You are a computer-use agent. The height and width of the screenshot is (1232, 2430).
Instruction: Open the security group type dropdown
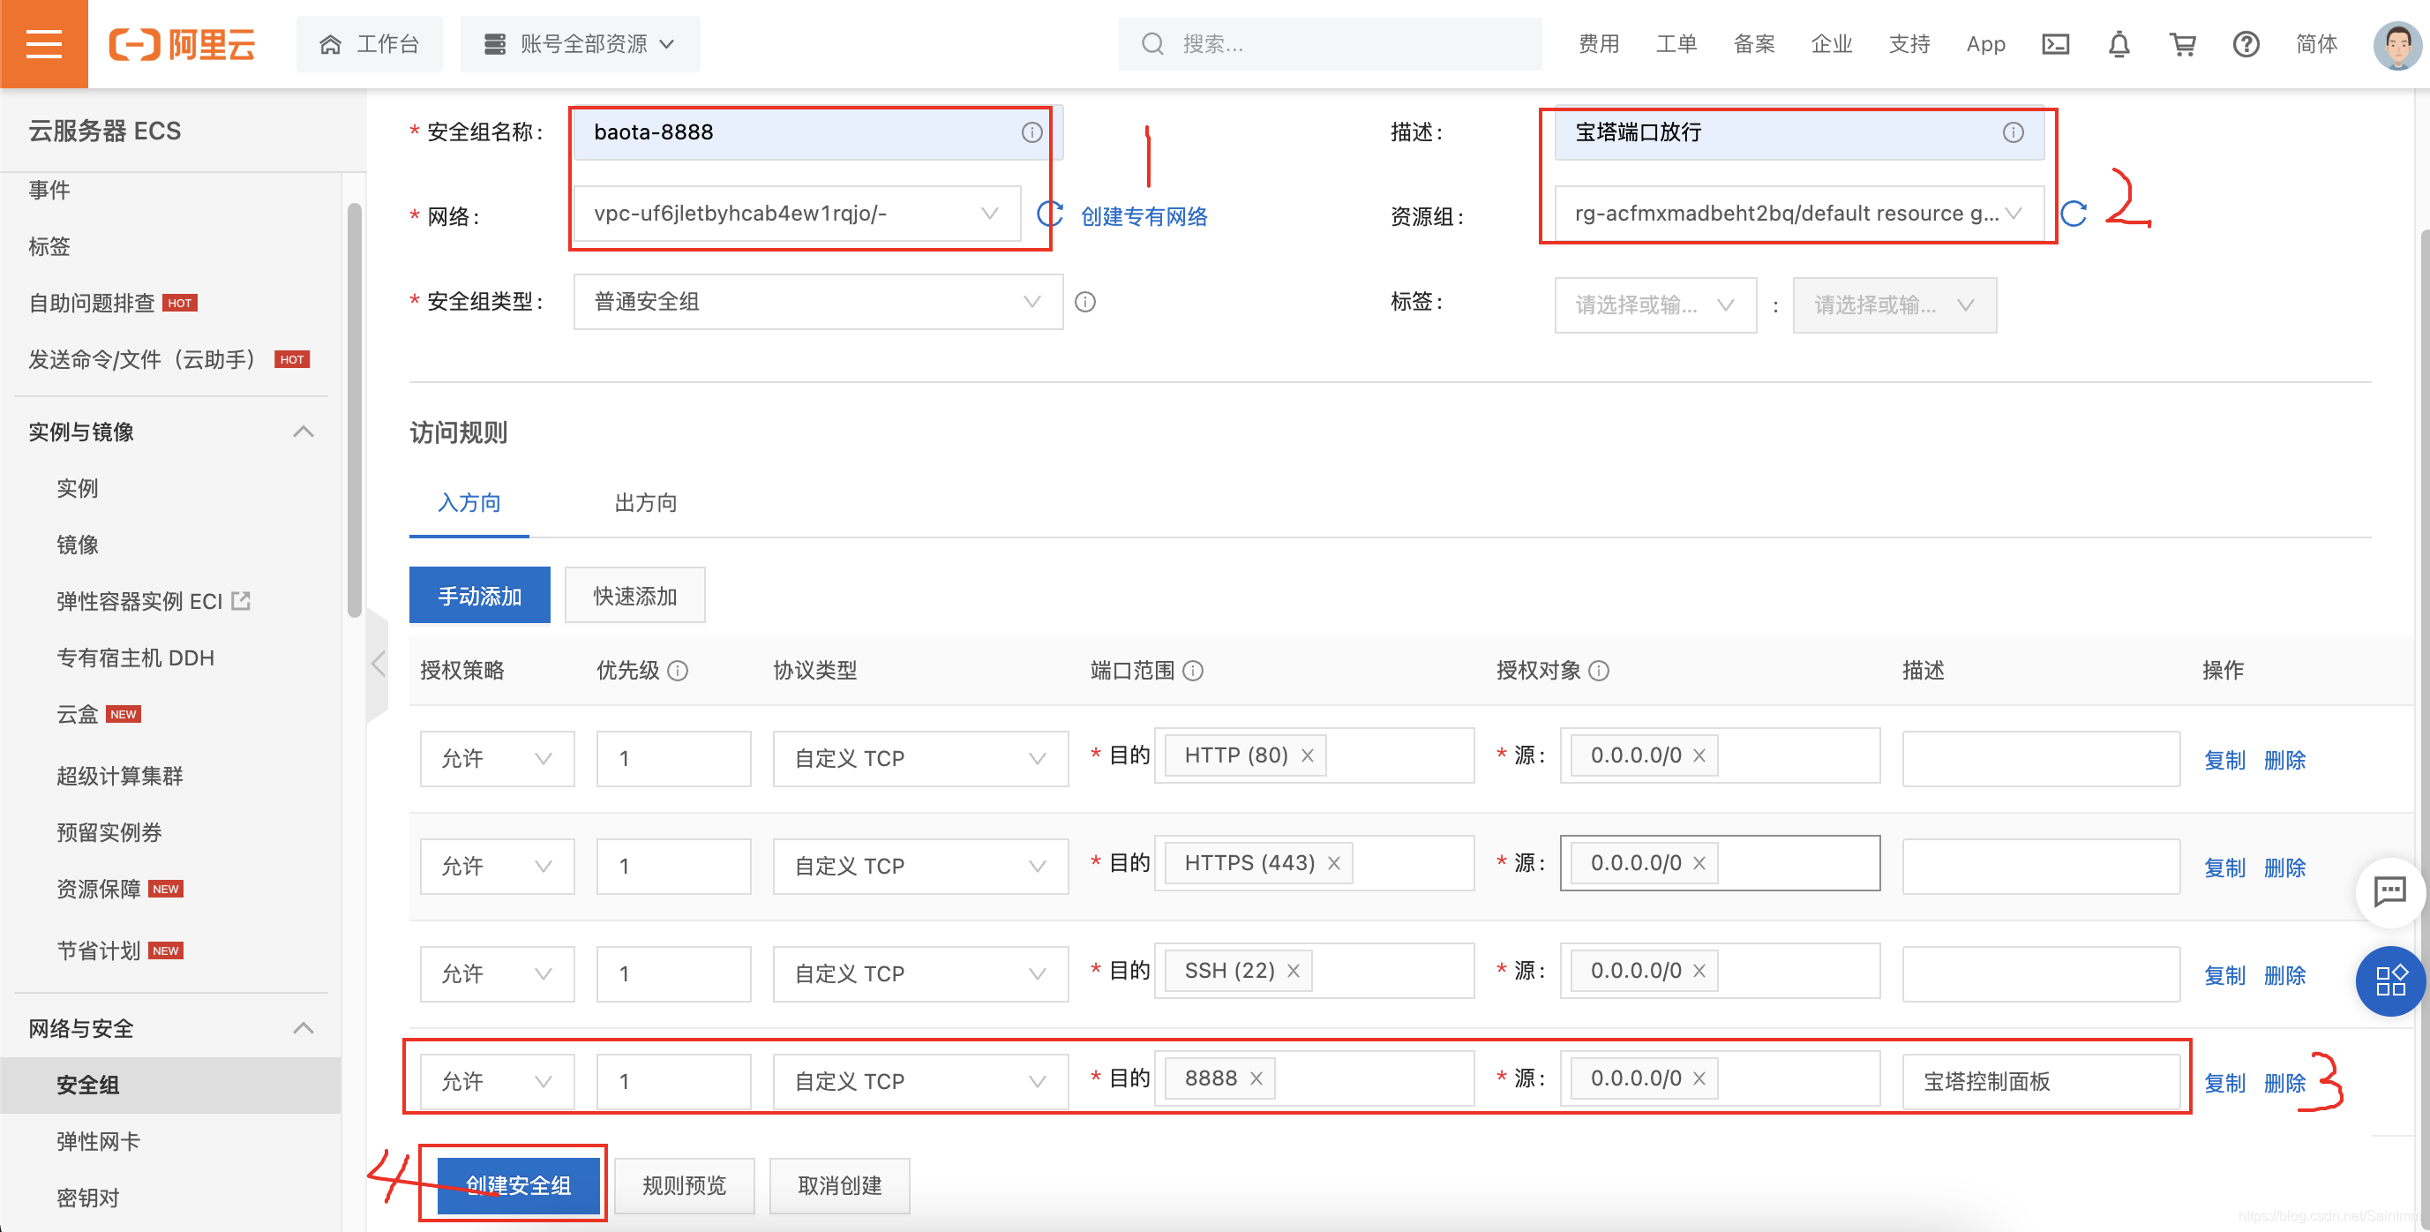pyautogui.click(x=817, y=302)
